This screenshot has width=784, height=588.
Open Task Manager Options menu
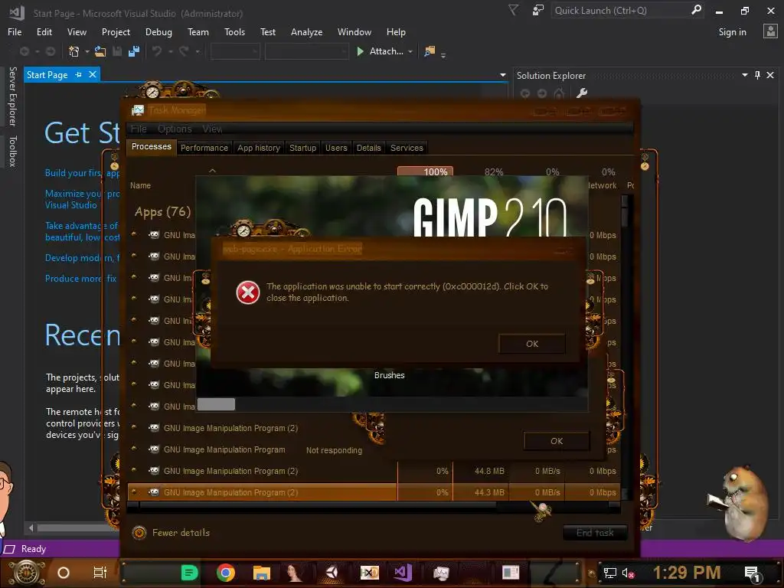[175, 129]
